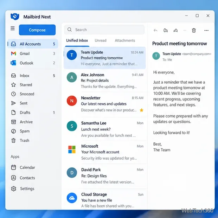
Task: Open the Starred folder
Action: point(33,85)
